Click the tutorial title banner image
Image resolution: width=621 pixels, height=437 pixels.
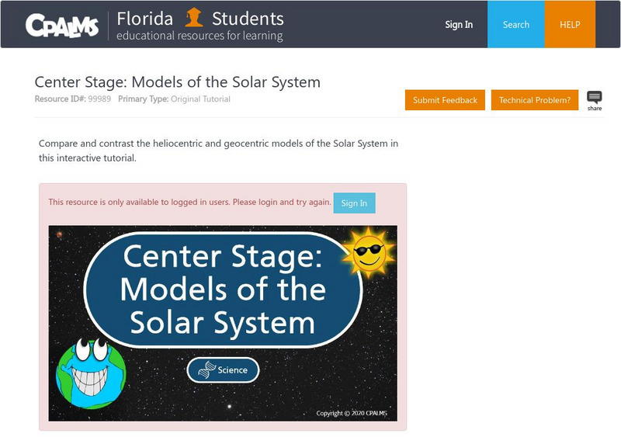[223, 289]
